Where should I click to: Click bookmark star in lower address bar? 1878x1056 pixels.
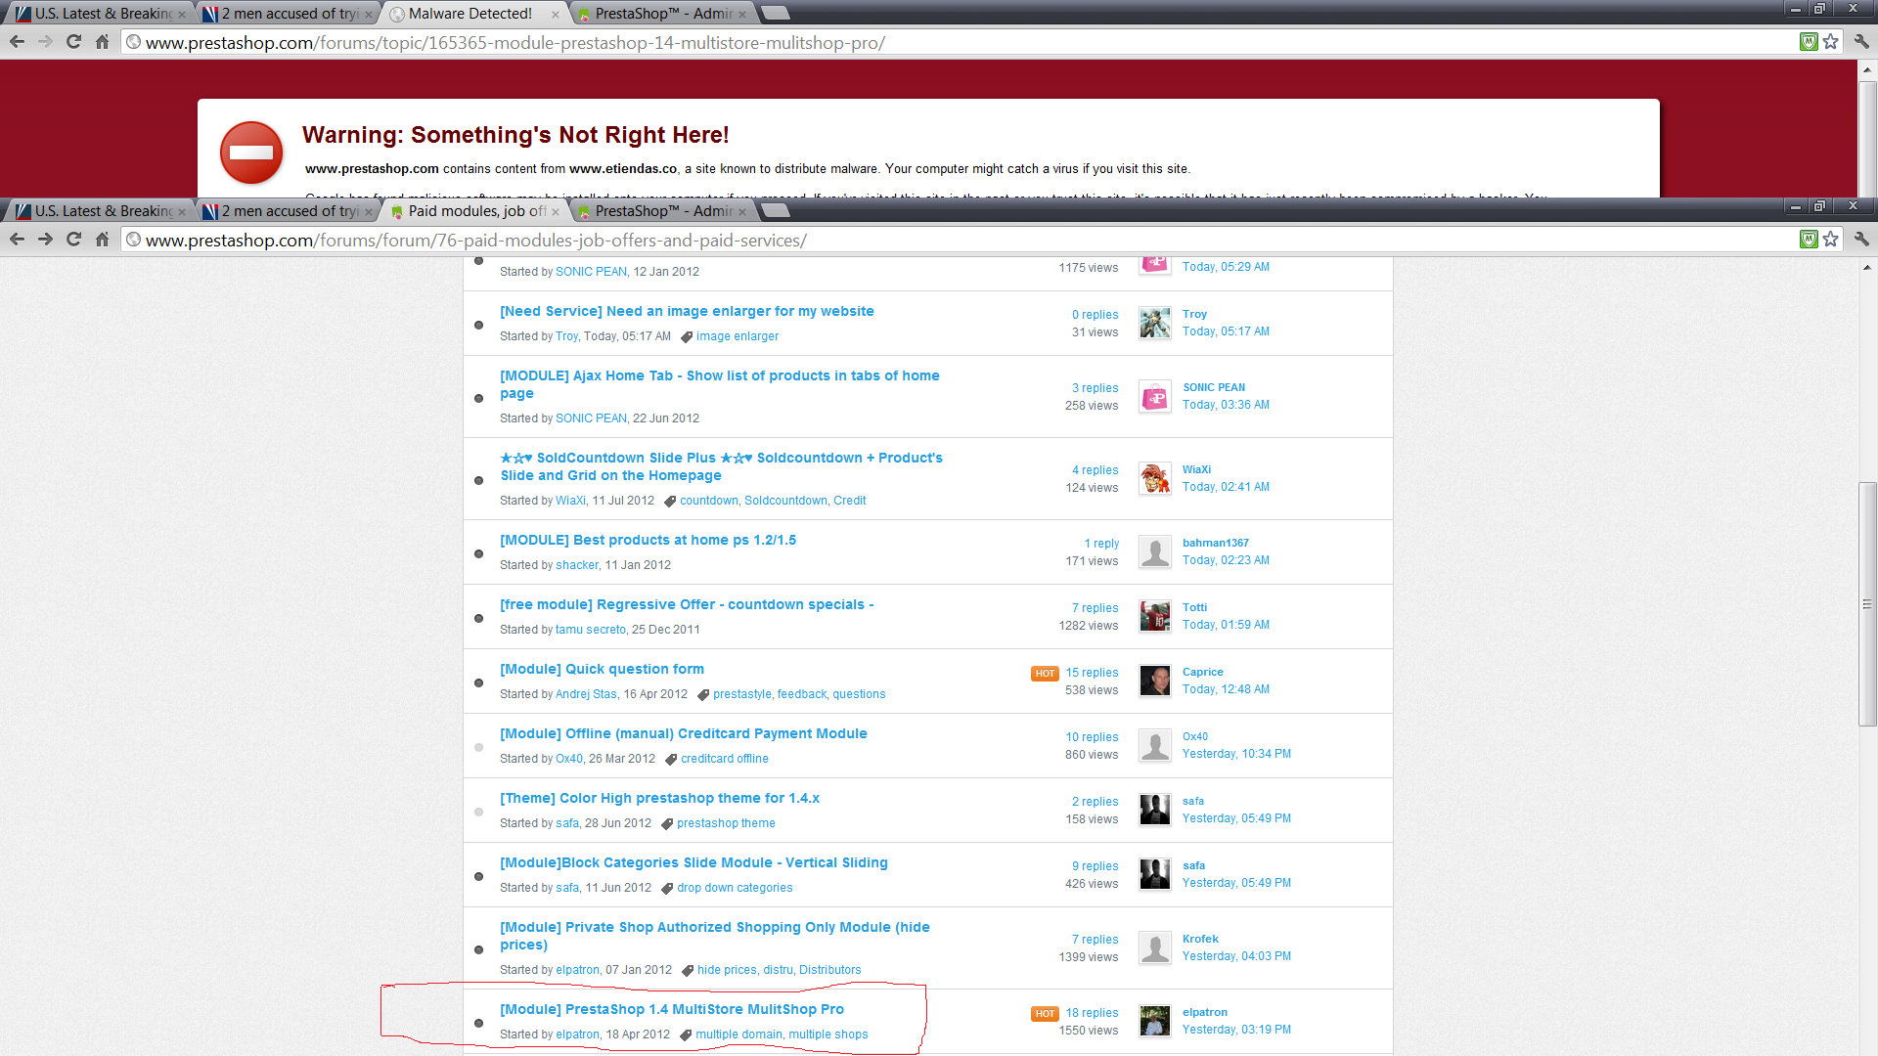click(x=1831, y=240)
